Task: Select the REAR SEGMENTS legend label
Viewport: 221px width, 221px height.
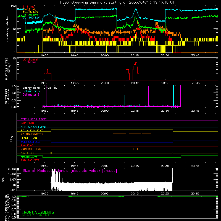Action: pyautogui.click(x=37, y=215)
